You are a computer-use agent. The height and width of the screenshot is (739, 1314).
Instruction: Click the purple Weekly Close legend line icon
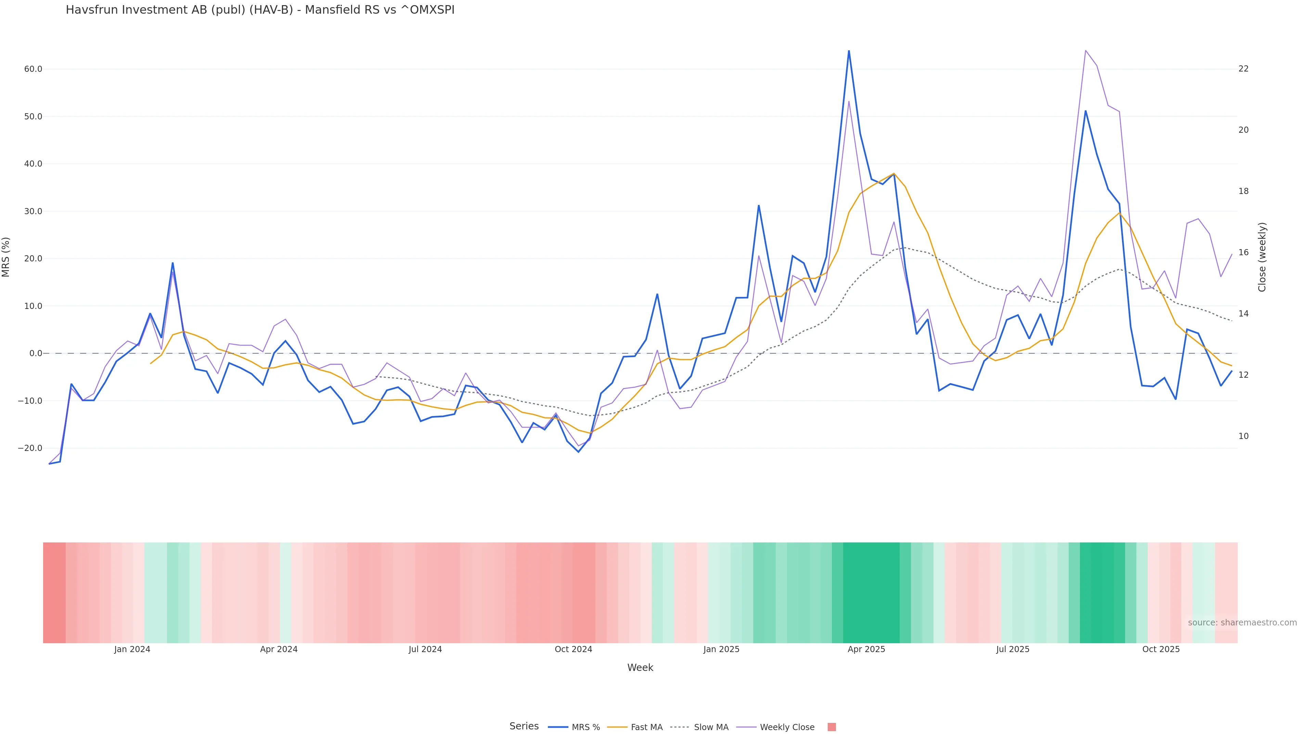[746, 727]
